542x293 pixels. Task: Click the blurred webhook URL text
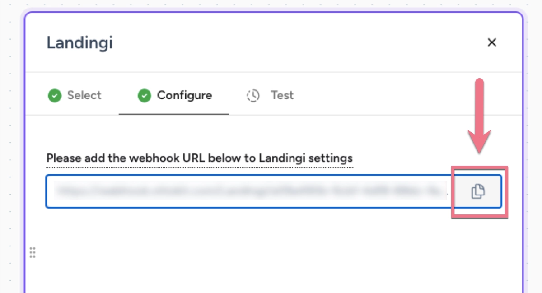[248, 190]
